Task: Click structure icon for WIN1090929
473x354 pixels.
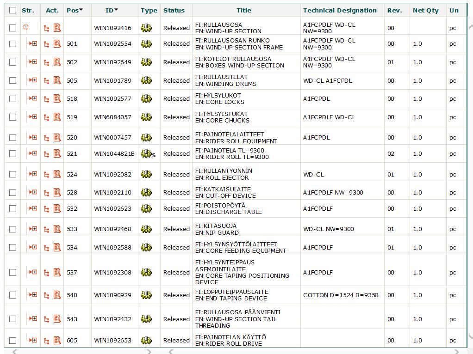Action: click(46, 295)
